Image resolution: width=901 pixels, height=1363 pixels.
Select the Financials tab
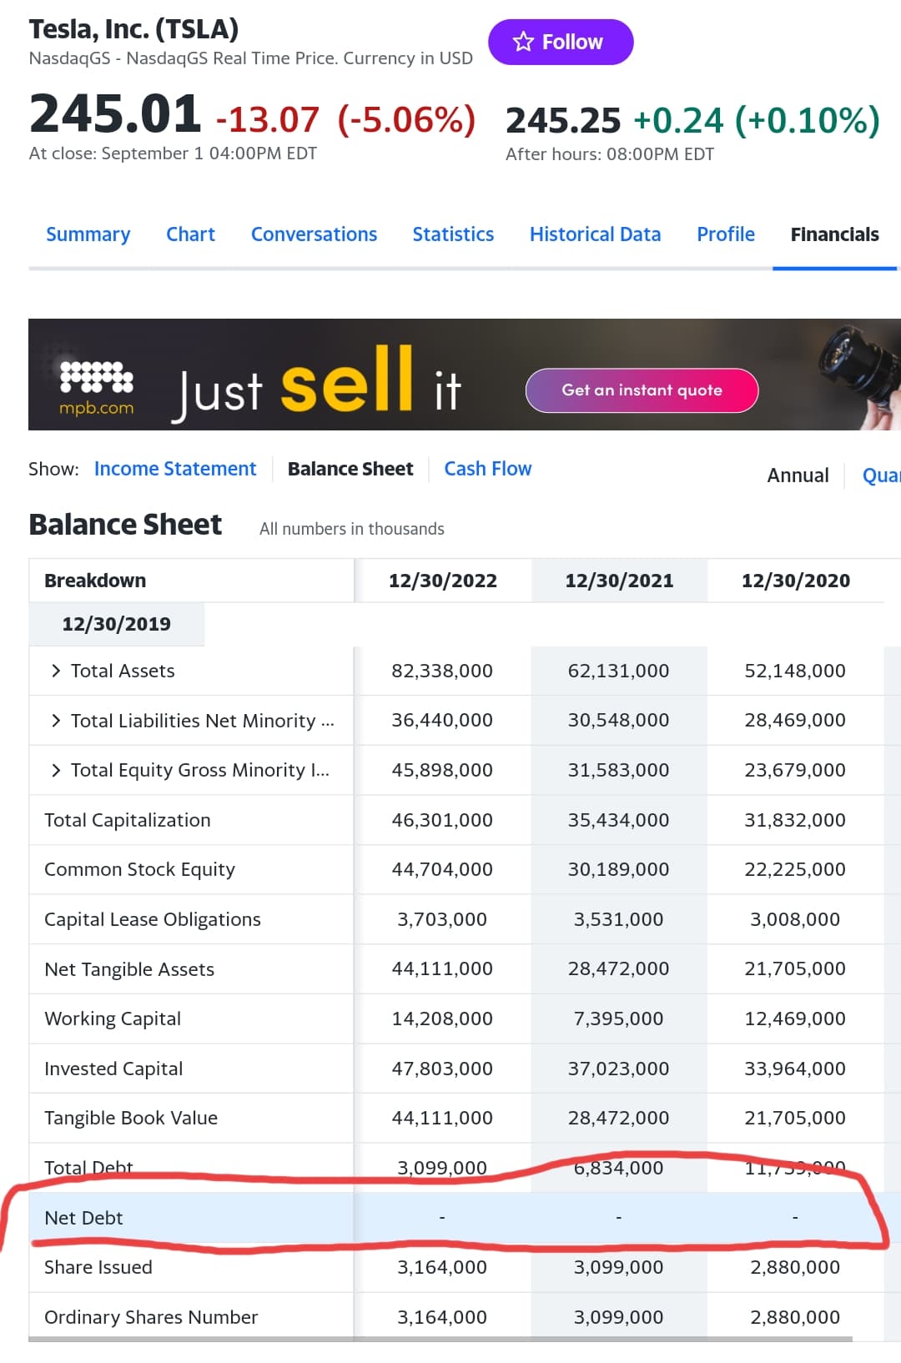(834, 234)
